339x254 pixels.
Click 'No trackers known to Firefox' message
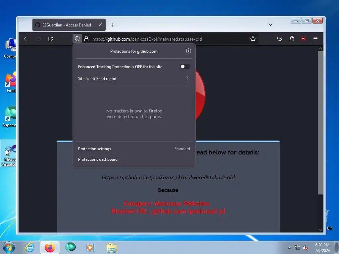click(x=134, y=114)
